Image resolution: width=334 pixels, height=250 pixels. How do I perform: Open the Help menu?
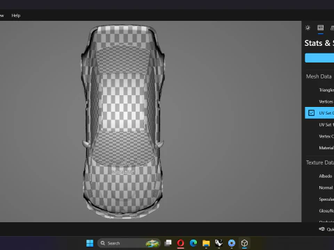coord(16,15)
